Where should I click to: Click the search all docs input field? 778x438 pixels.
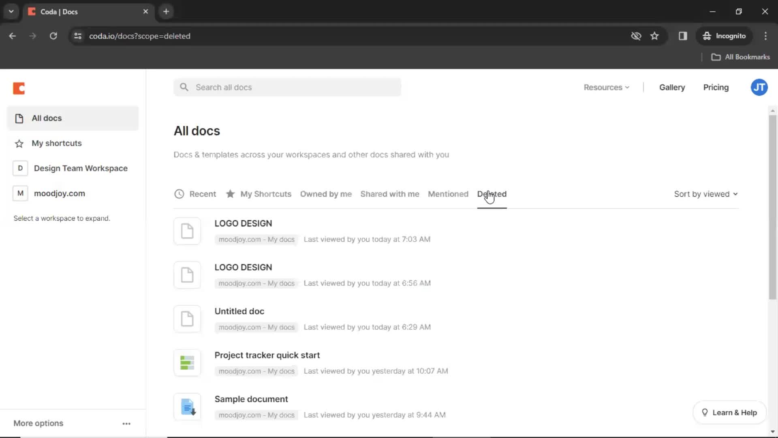(287, 87)
